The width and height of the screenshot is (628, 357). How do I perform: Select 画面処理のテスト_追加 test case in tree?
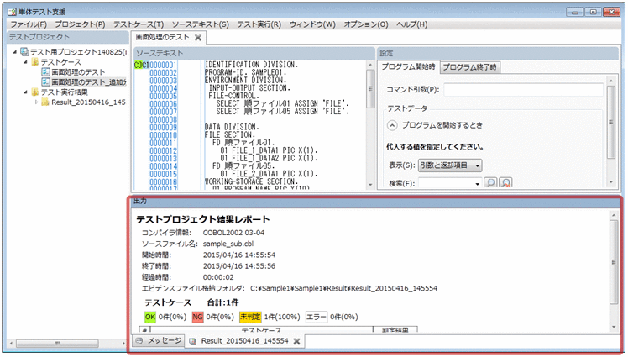[x=88, y=82]
